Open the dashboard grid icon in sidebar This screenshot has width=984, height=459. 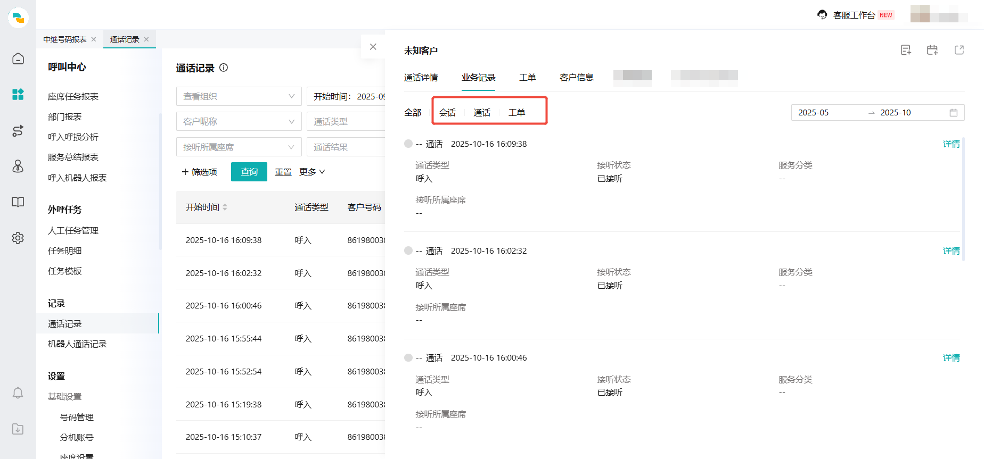coord(18,95)
